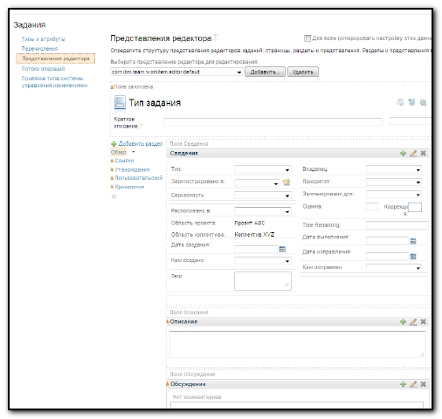Edit the Обсуждение section with the pencil icon
Screen dimensions: 442x419
click(x=413, y=384)
